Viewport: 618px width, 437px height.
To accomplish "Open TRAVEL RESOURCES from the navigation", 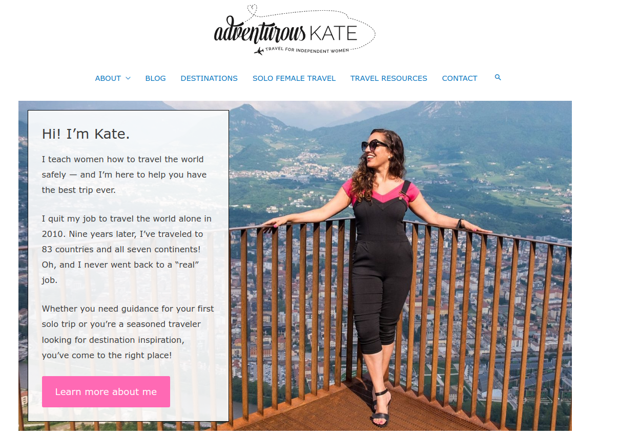I will 389,78.
